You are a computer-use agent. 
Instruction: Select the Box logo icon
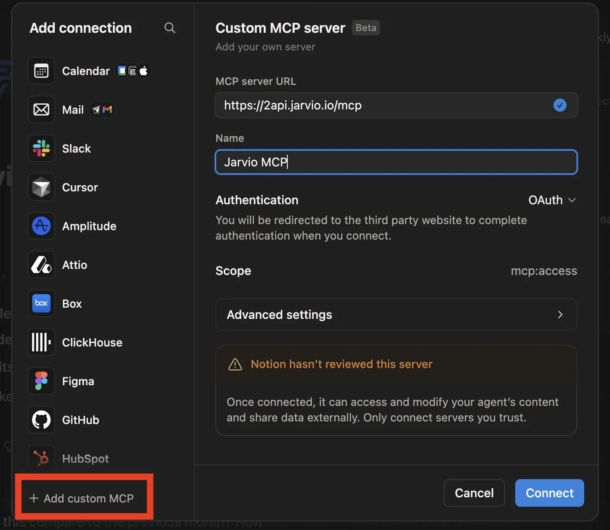pos(41,303)
